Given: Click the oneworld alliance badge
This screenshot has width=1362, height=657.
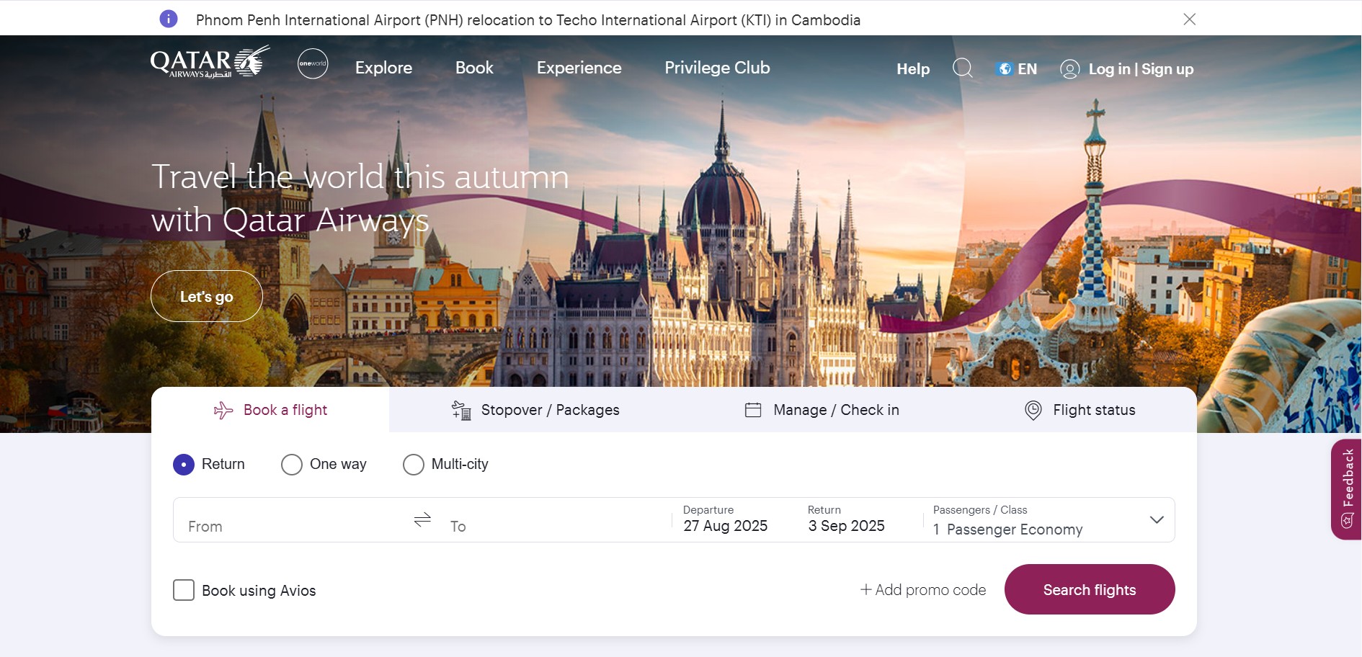Looking at the screenshot, I should (313, 63).
